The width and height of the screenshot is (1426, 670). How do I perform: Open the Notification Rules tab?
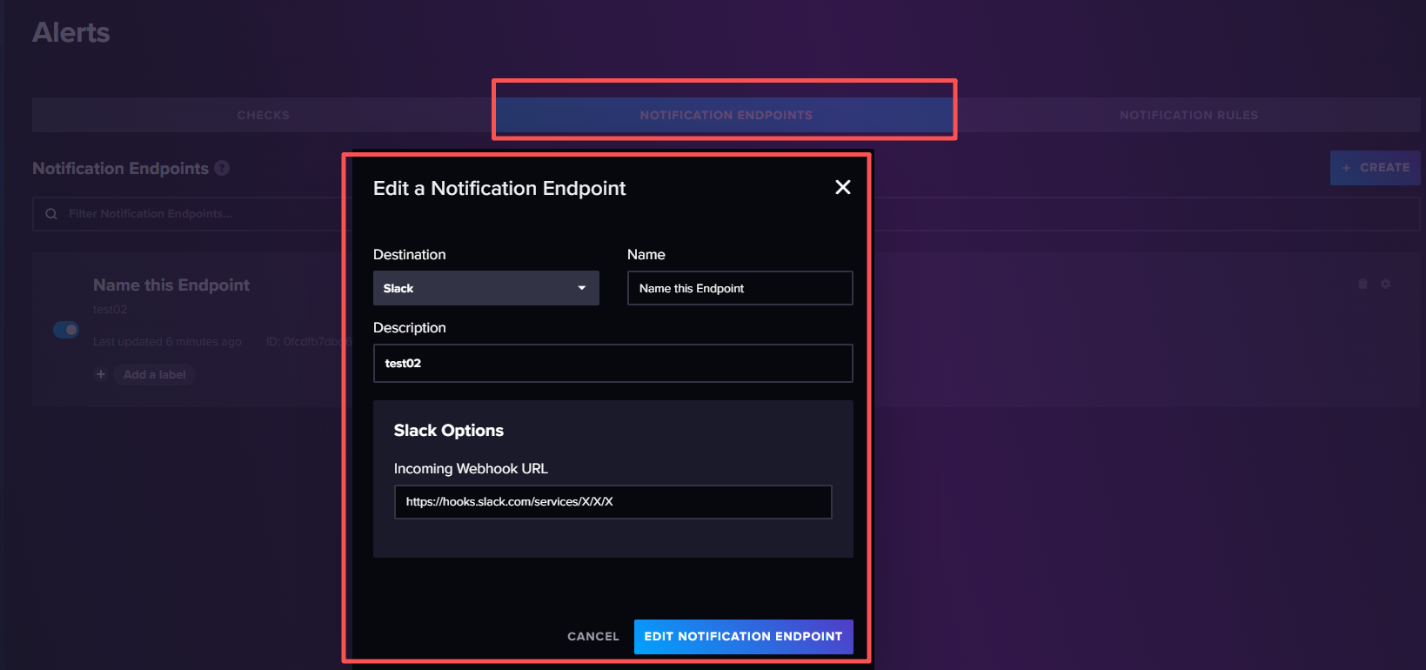tap(1188, 115)
